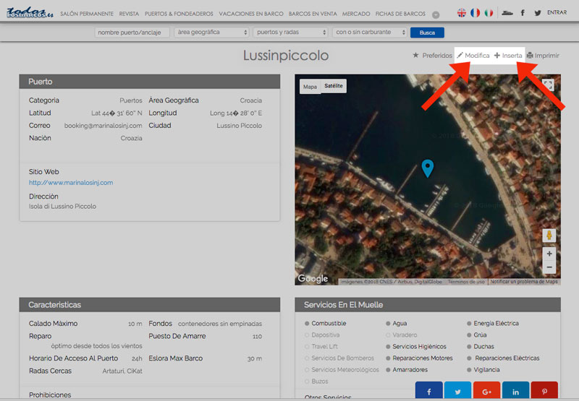Screen dimensions: 579x401
Task: Click the Reparaciones Eléctricas label
Action: pyautogui.click(x=507, y=358)
